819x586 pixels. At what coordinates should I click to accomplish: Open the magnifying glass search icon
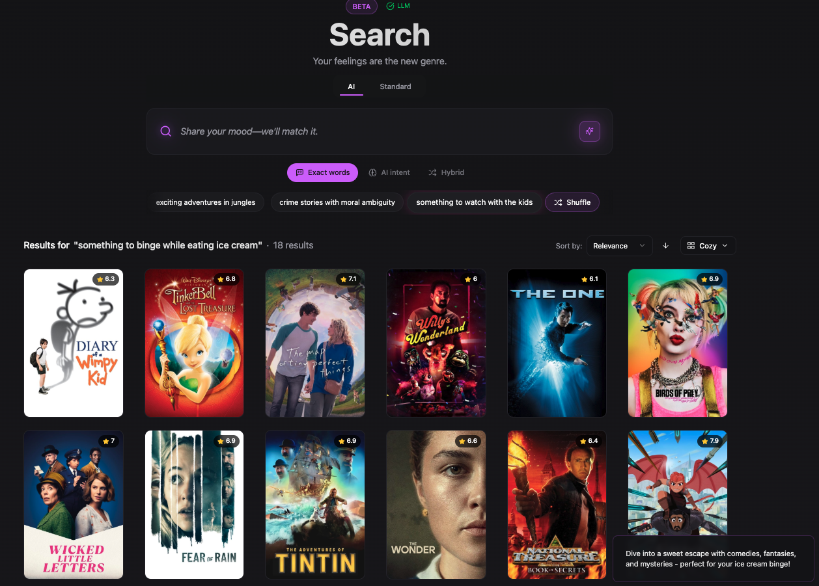165,131
